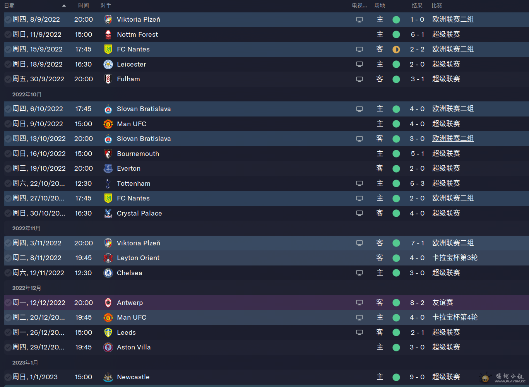
Task: Collapse the 2022年12月 month section
Action: tap(27, 288)
